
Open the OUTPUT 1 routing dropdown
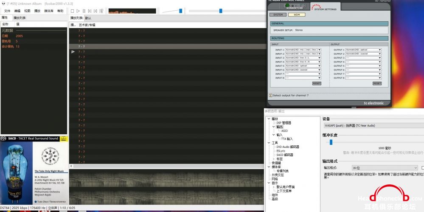(363, 50)
